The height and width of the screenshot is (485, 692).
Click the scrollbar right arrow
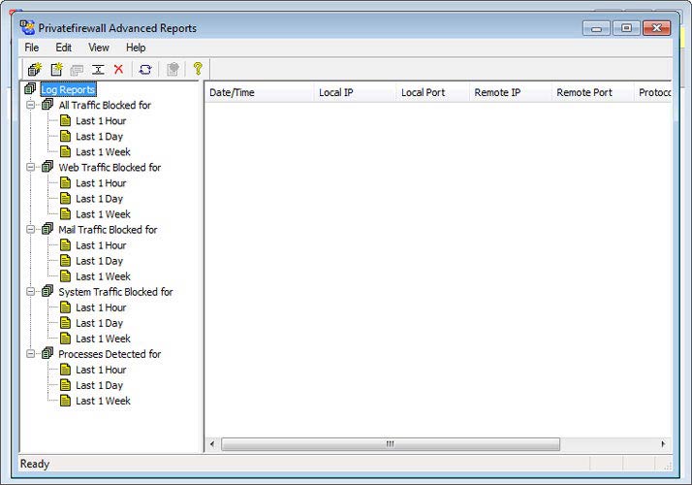coord(663,444)
